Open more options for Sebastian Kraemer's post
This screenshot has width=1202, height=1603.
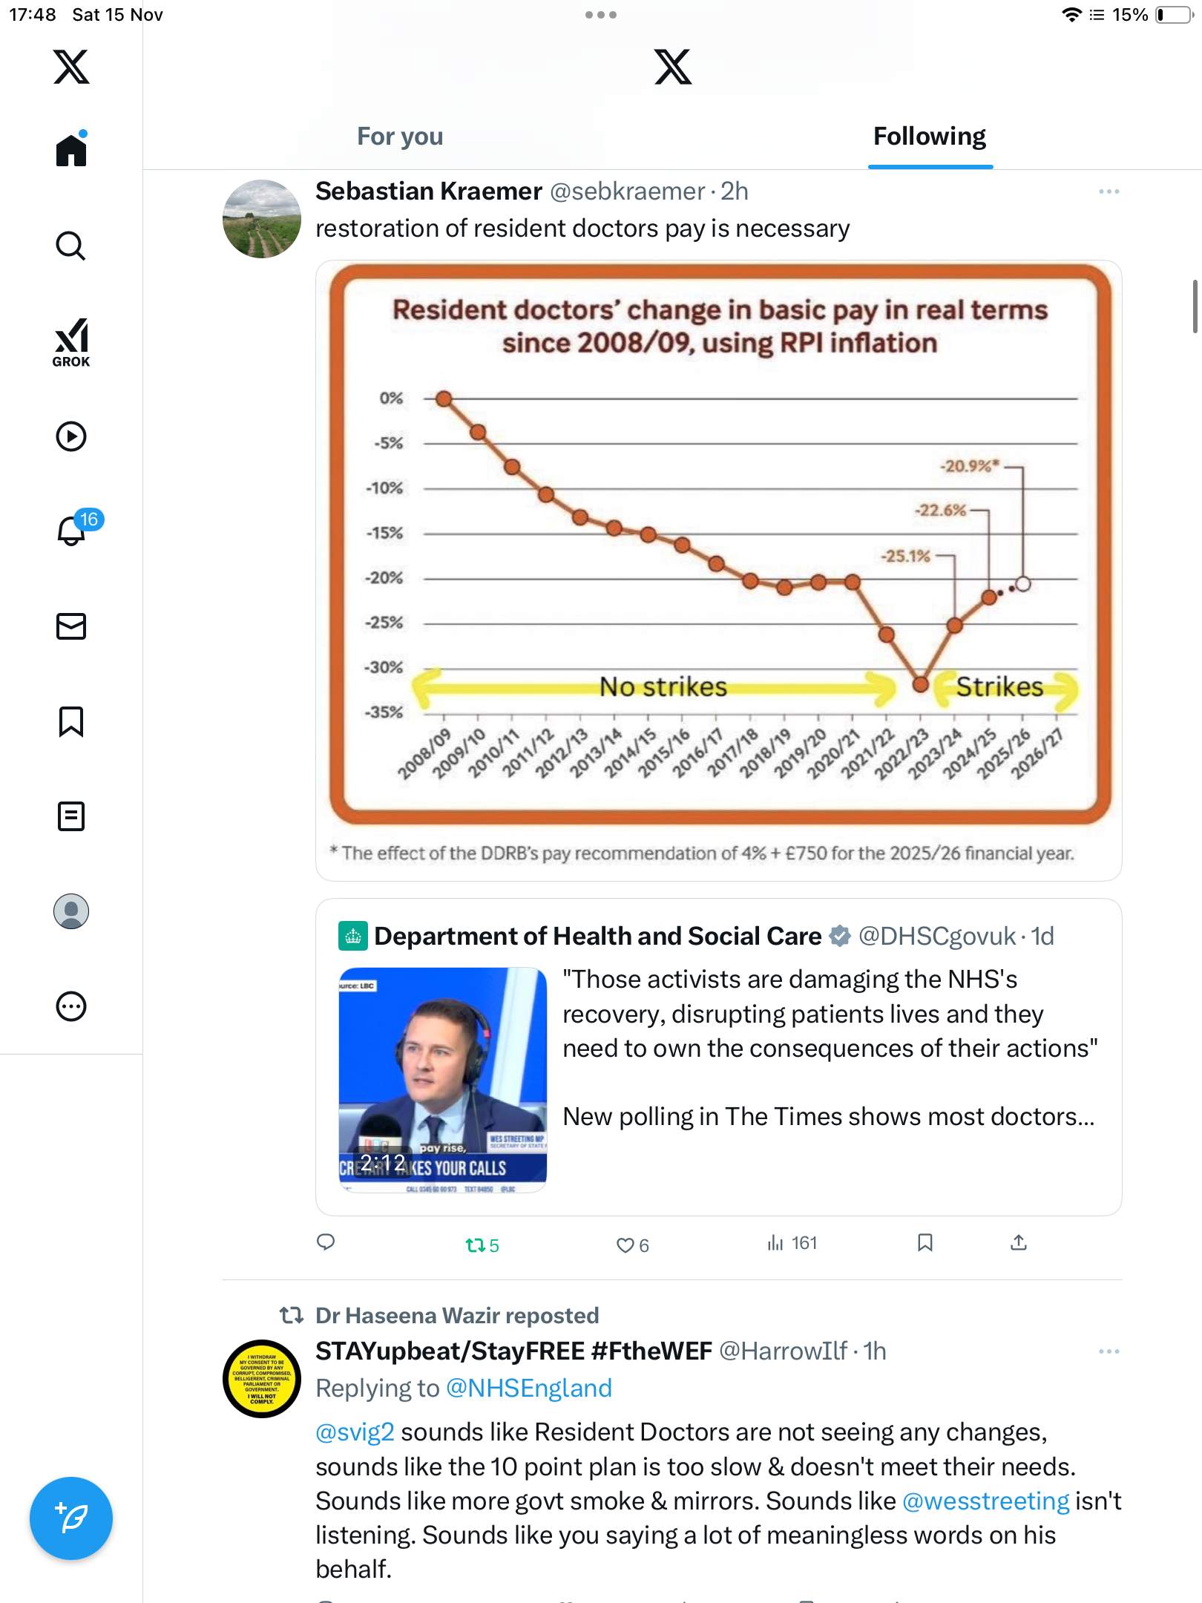[1109, 191]
